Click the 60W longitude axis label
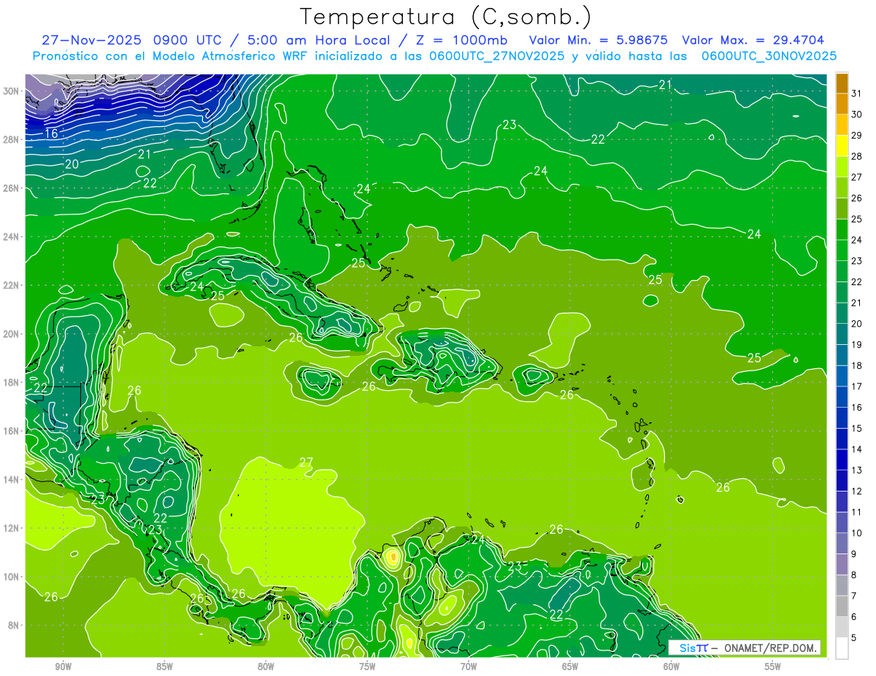The height and width of the screenshot is (676, 876). pyautogui.click(x=672, y=667)
